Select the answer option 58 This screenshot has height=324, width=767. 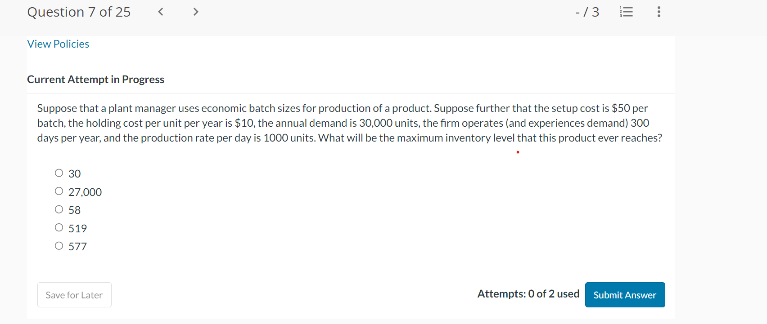(x=59, y=209)
